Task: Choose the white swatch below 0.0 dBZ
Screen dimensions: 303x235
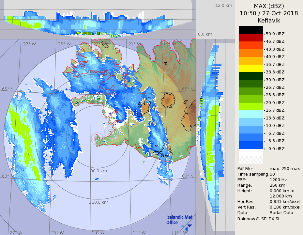Action: (x=250, y=152)
